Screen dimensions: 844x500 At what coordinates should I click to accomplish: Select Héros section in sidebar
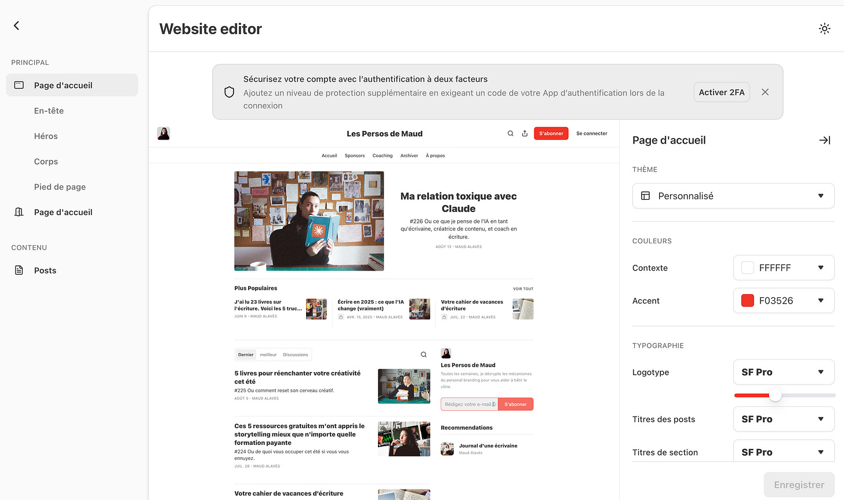pos(46,136)
